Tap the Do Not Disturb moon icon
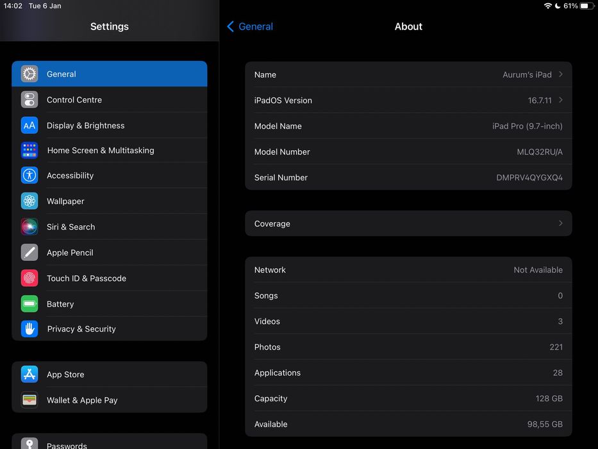The width and height of the screenshot is (598, 449). point(558,6)
